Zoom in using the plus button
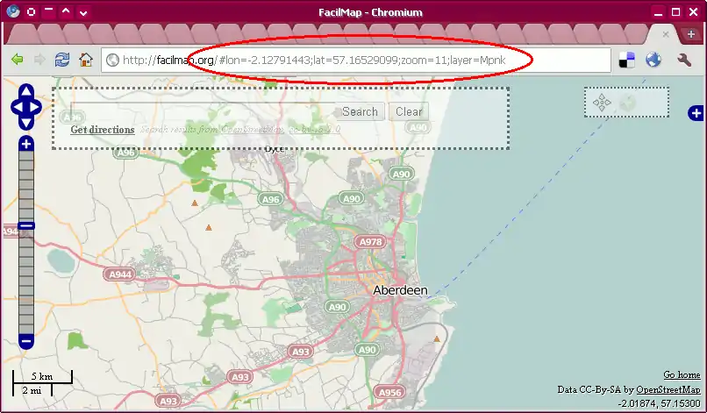707x413 pixels. point(26,144)
